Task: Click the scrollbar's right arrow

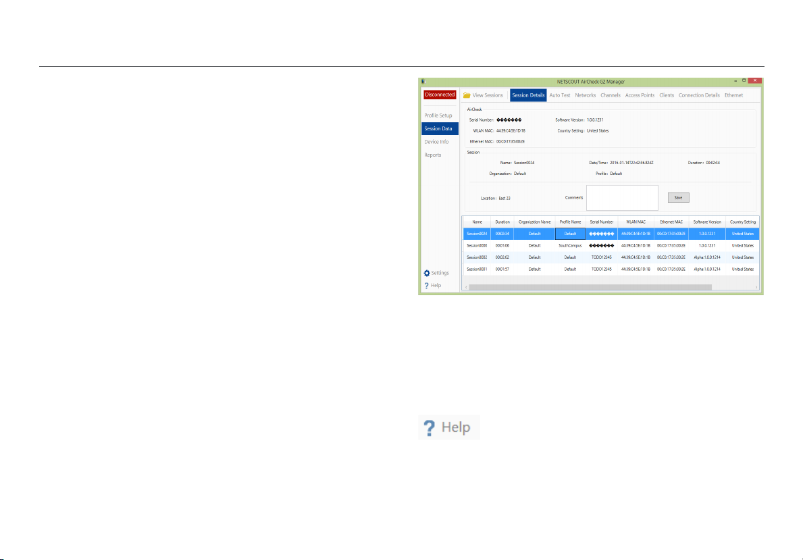Action: click(x=756, y=287)
